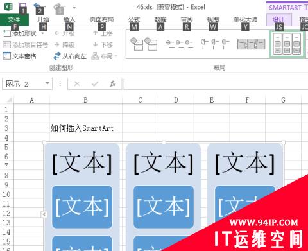
Task: Select column D header
Action: click(x=176, y=100)
